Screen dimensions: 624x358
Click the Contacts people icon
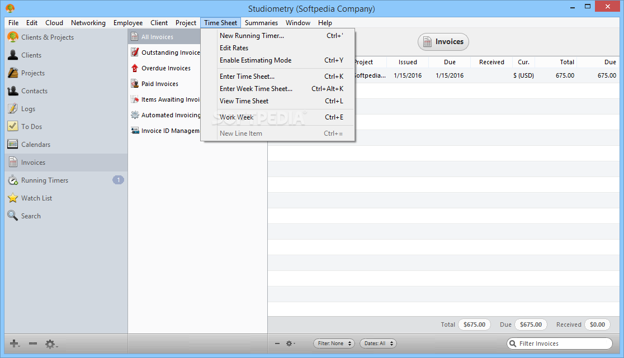(13, 90)
